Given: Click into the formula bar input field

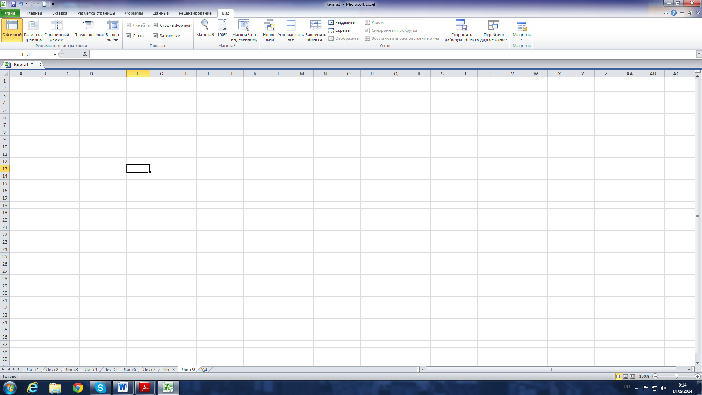Looking at the screenshot, I should [393, 54].
